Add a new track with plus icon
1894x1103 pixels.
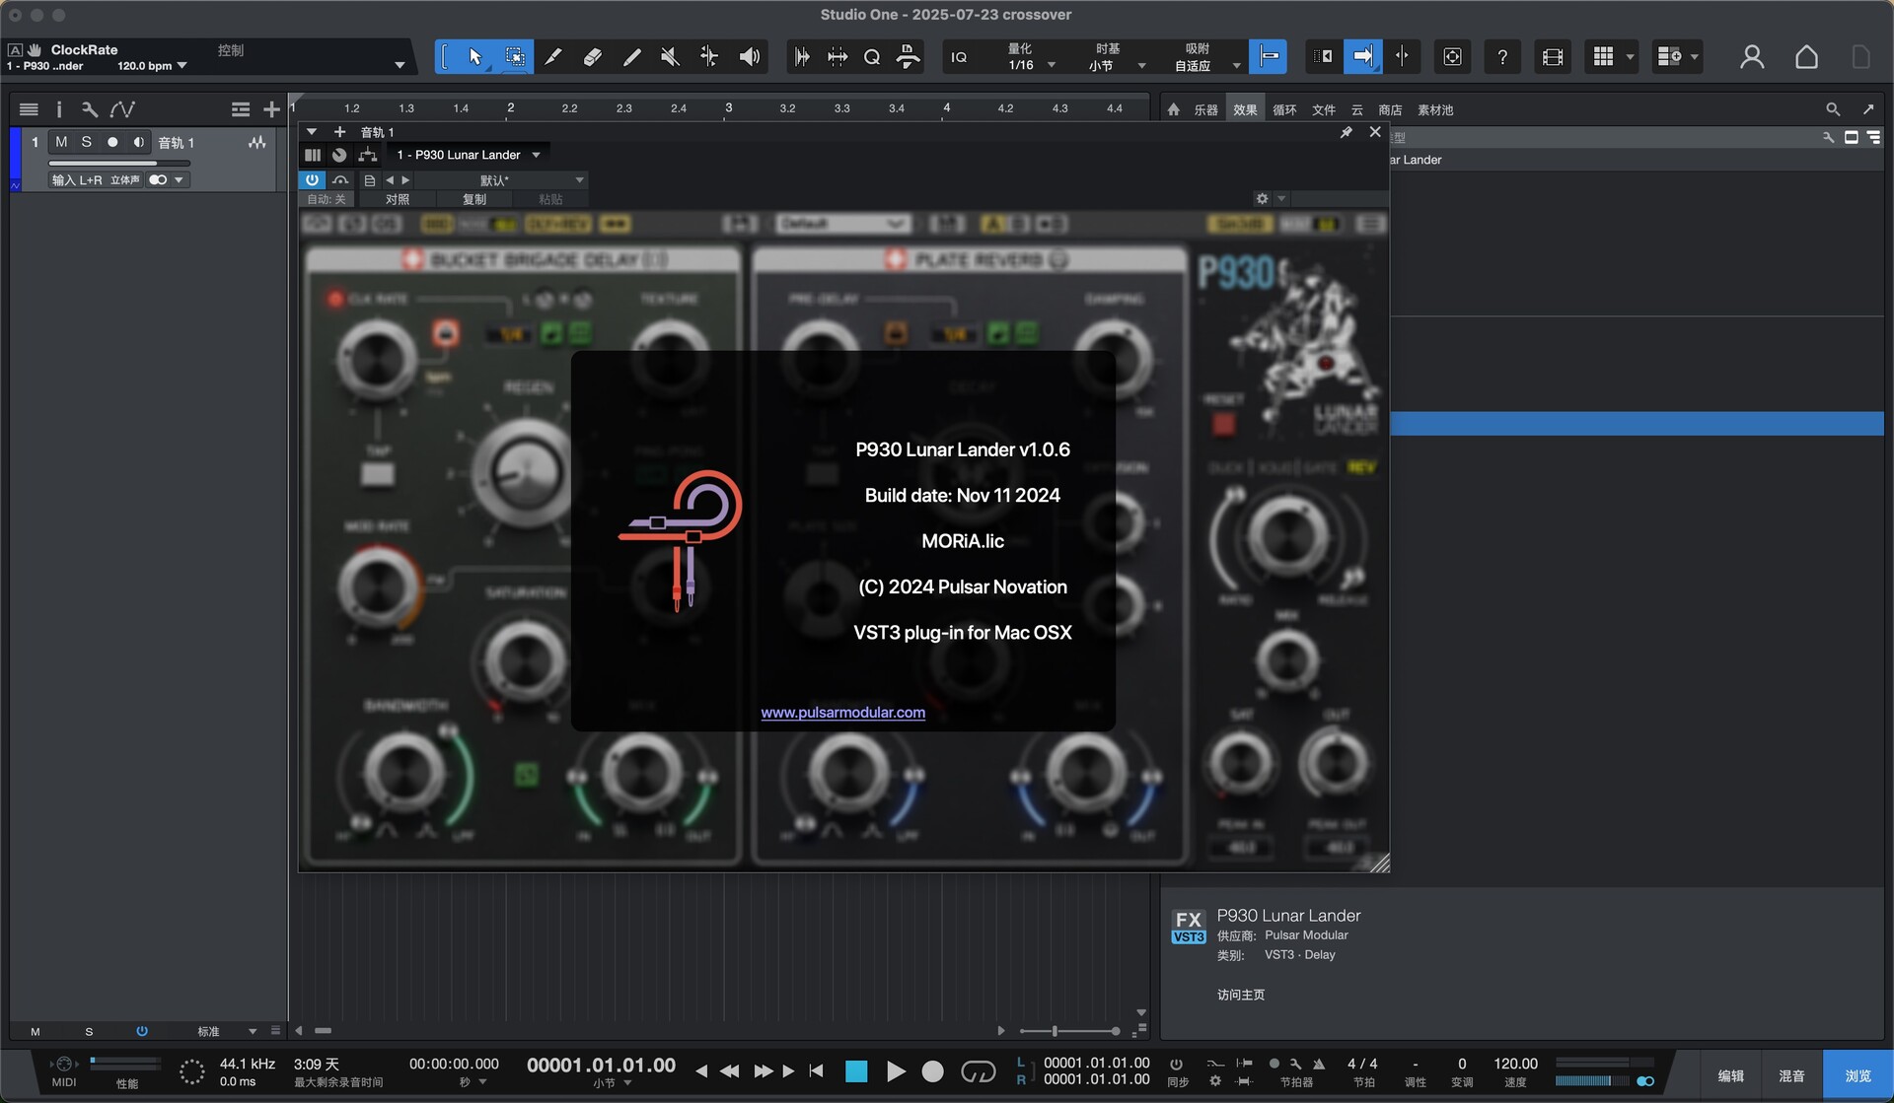tap(271, 109)
